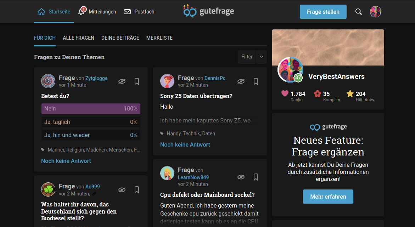This screenshot has width=415, height=227.
Task: Click the VeryBestAnswers username
Action: [336, 76]
